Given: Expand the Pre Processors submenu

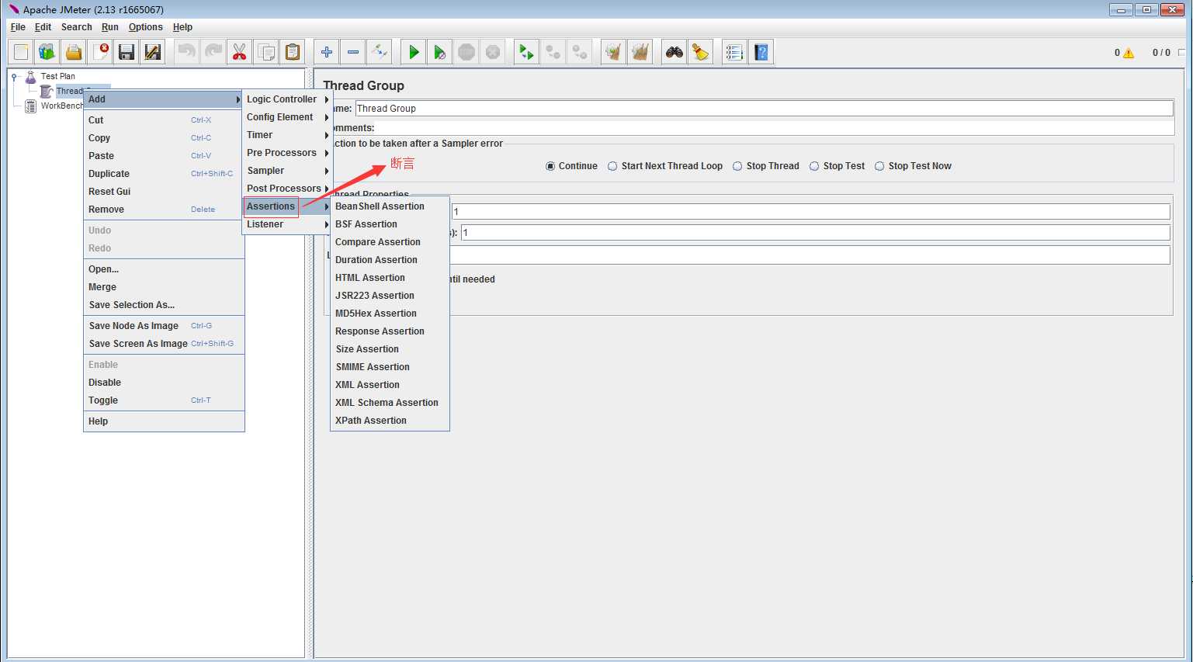Looking at the screenshot, I should coord(287,153).
